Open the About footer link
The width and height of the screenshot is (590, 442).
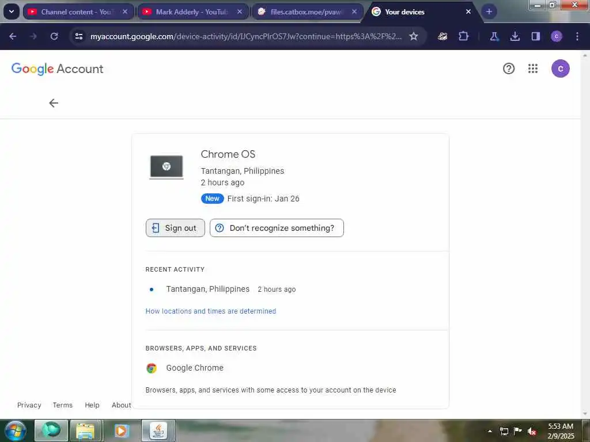coord(121,405)
